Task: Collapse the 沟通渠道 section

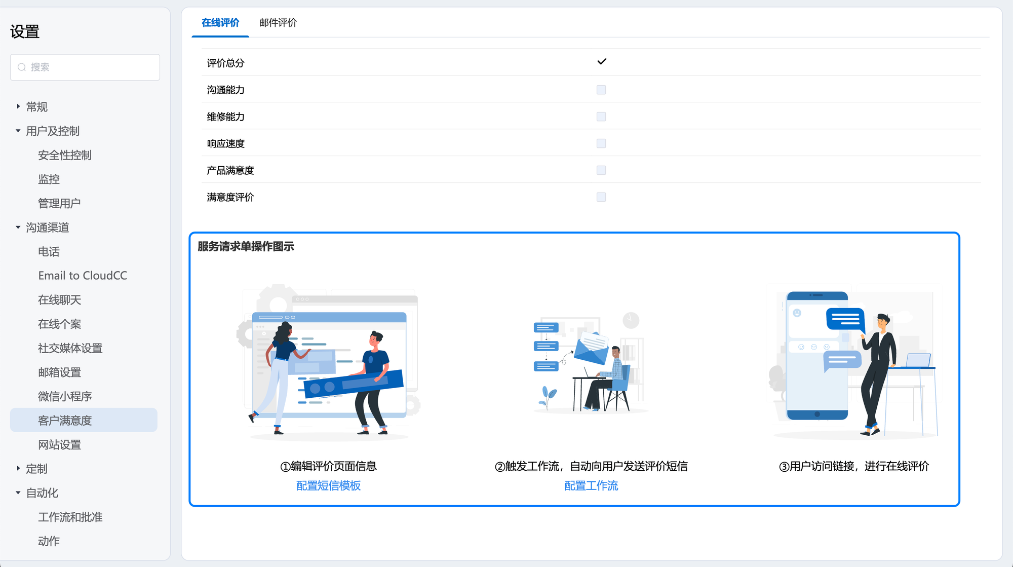Action: tap(18, 228)
